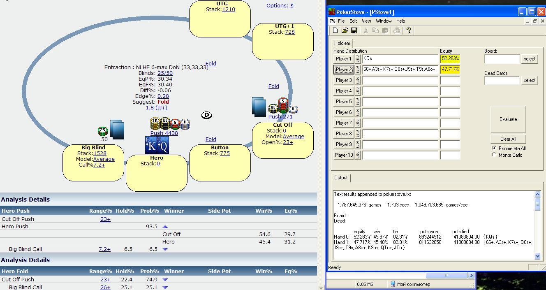The width and height of the screenshot is (546, 290).
Task: Open the Options: $ link
Action: pyautogui.click(x=280, y=5)
